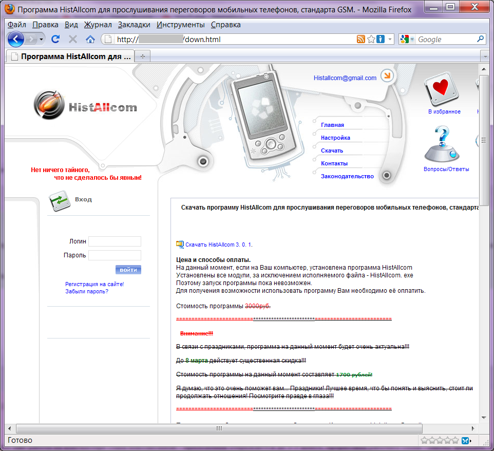
Task: Click the Войти login button
Action: 128,270
